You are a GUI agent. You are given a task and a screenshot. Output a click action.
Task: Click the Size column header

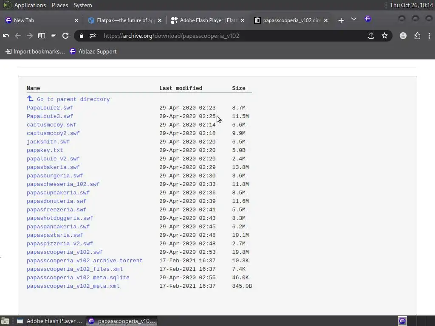[239, 88]
